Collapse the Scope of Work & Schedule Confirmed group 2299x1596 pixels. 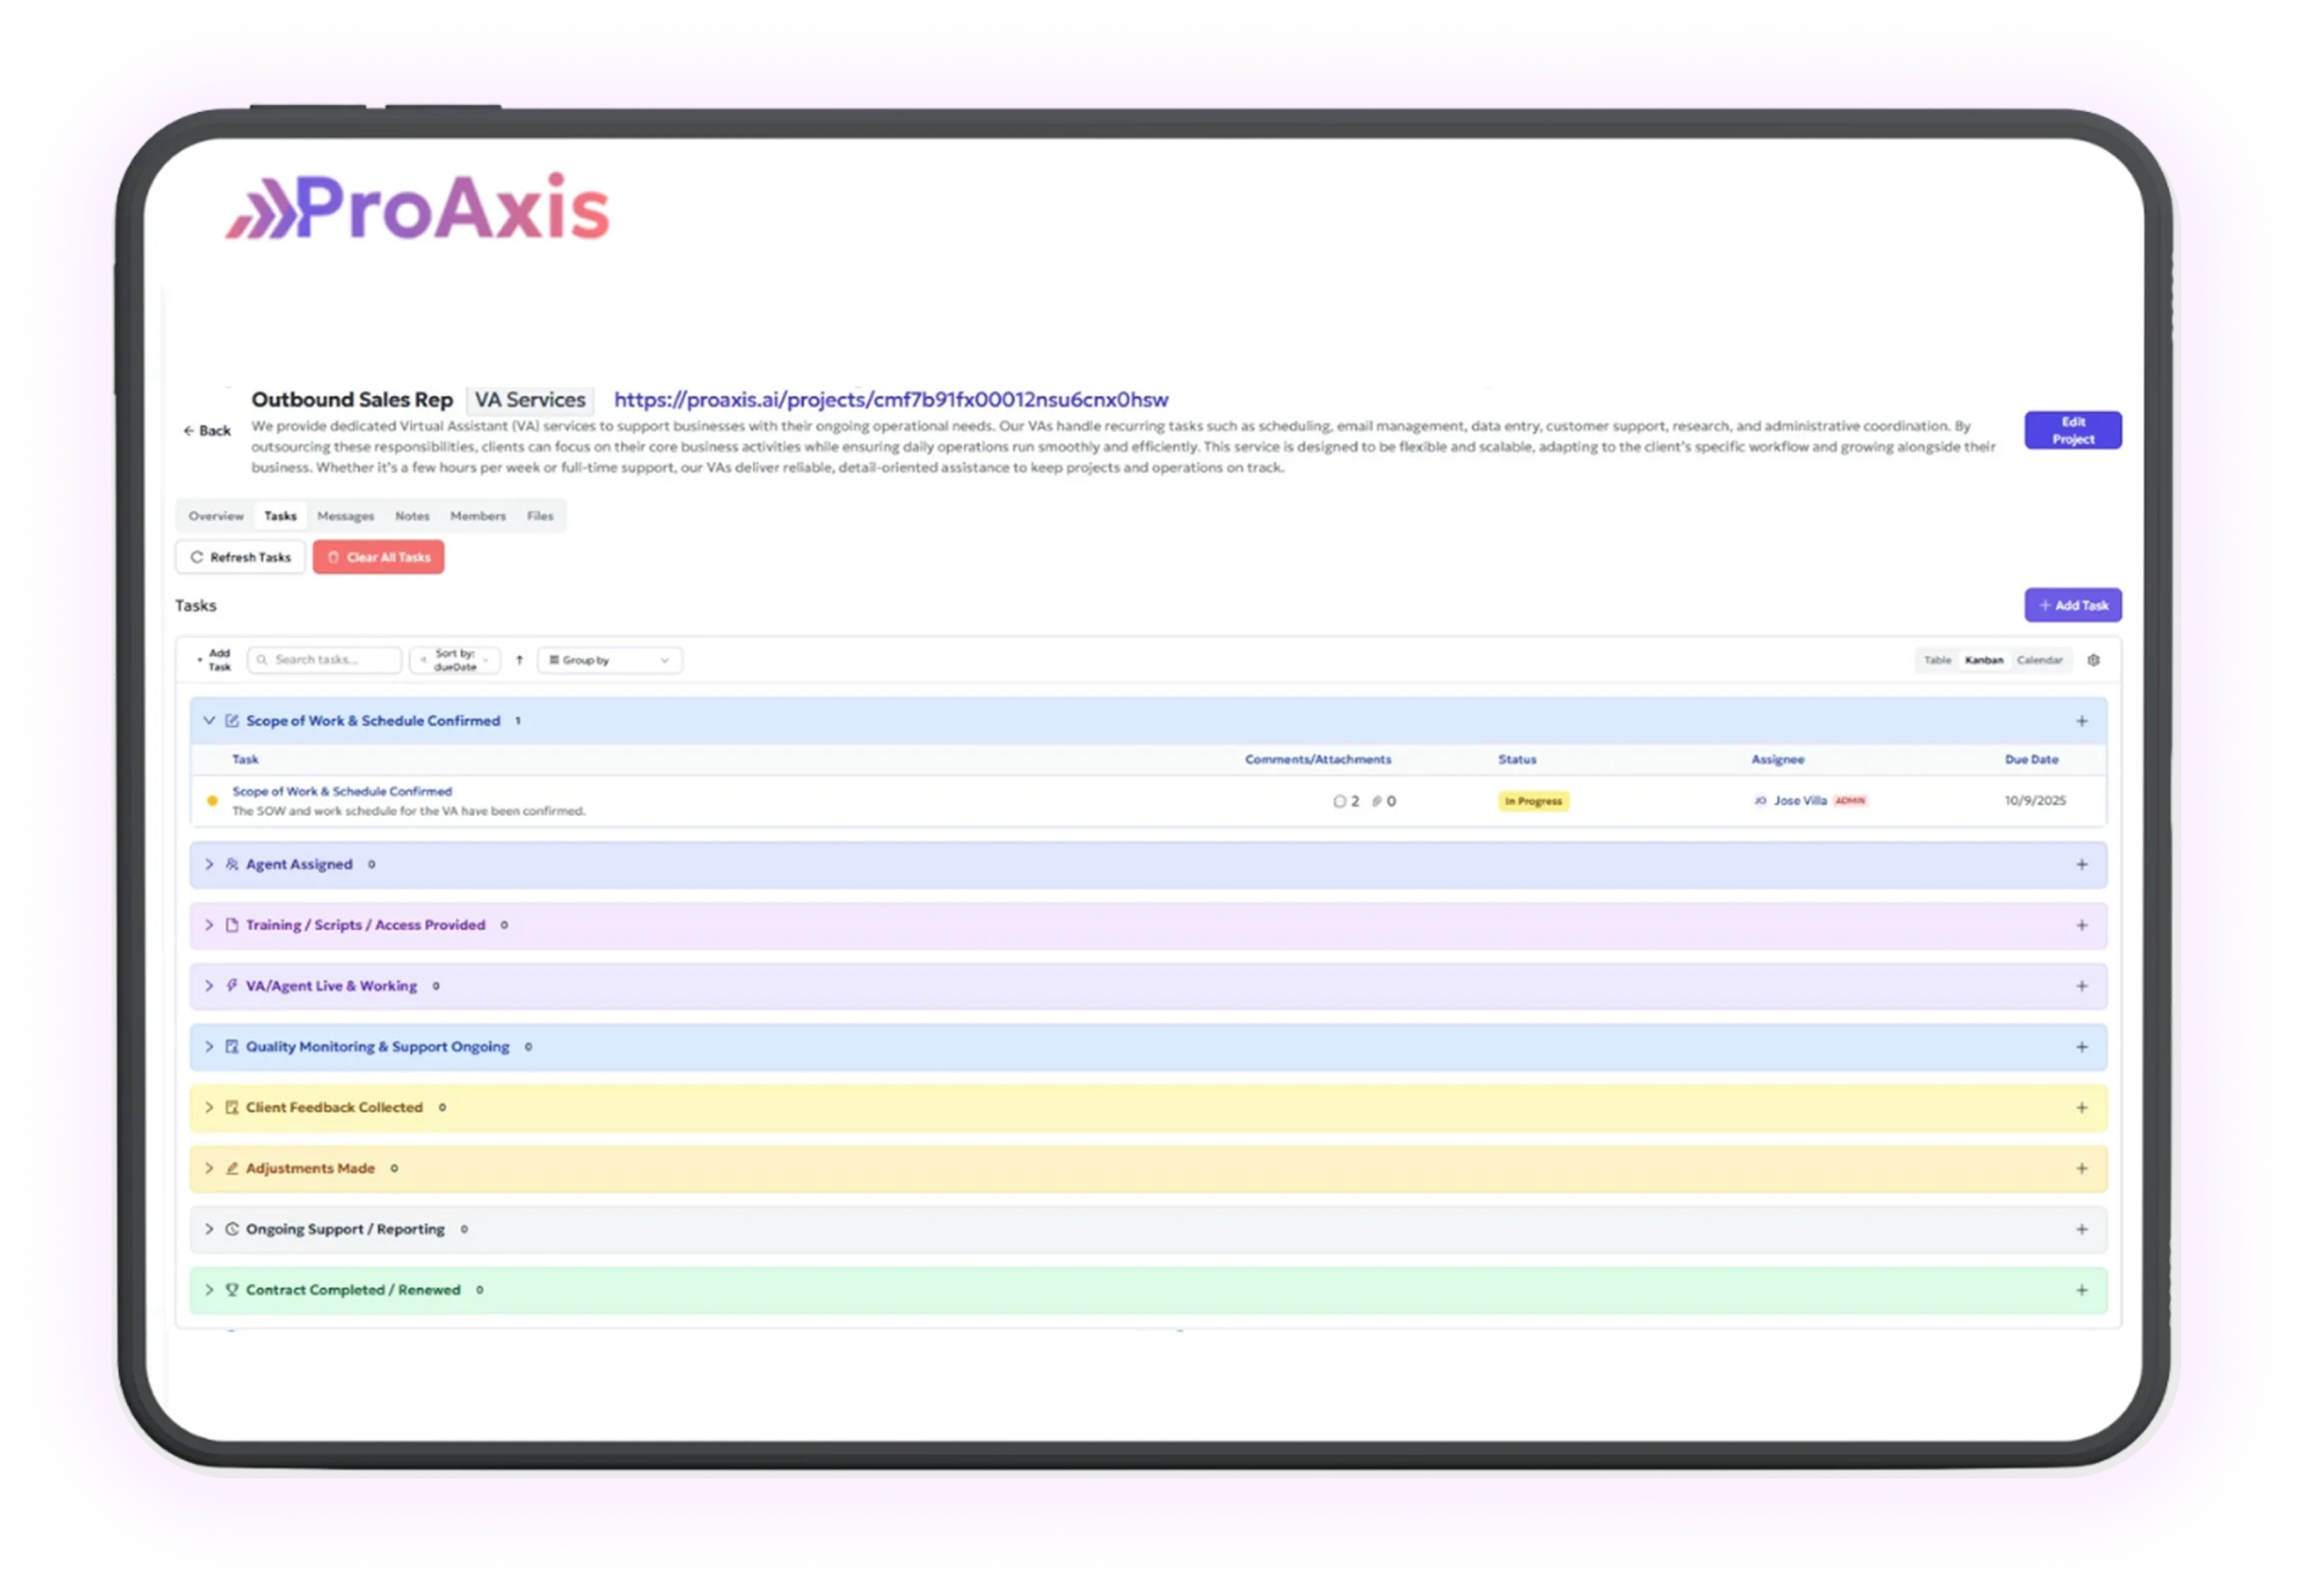click(x=209, y=720)
